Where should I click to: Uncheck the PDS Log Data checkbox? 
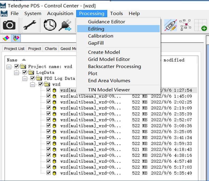(x=32, y=78)
